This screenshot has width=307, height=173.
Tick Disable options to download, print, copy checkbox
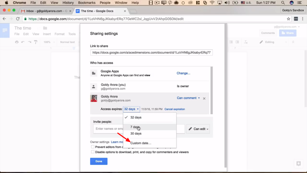(93, 152)
